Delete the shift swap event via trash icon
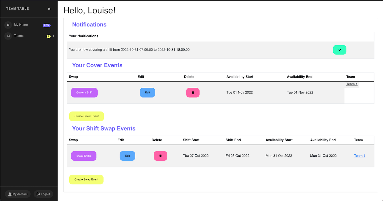The image size is (383, 201). tap(160, 156)
